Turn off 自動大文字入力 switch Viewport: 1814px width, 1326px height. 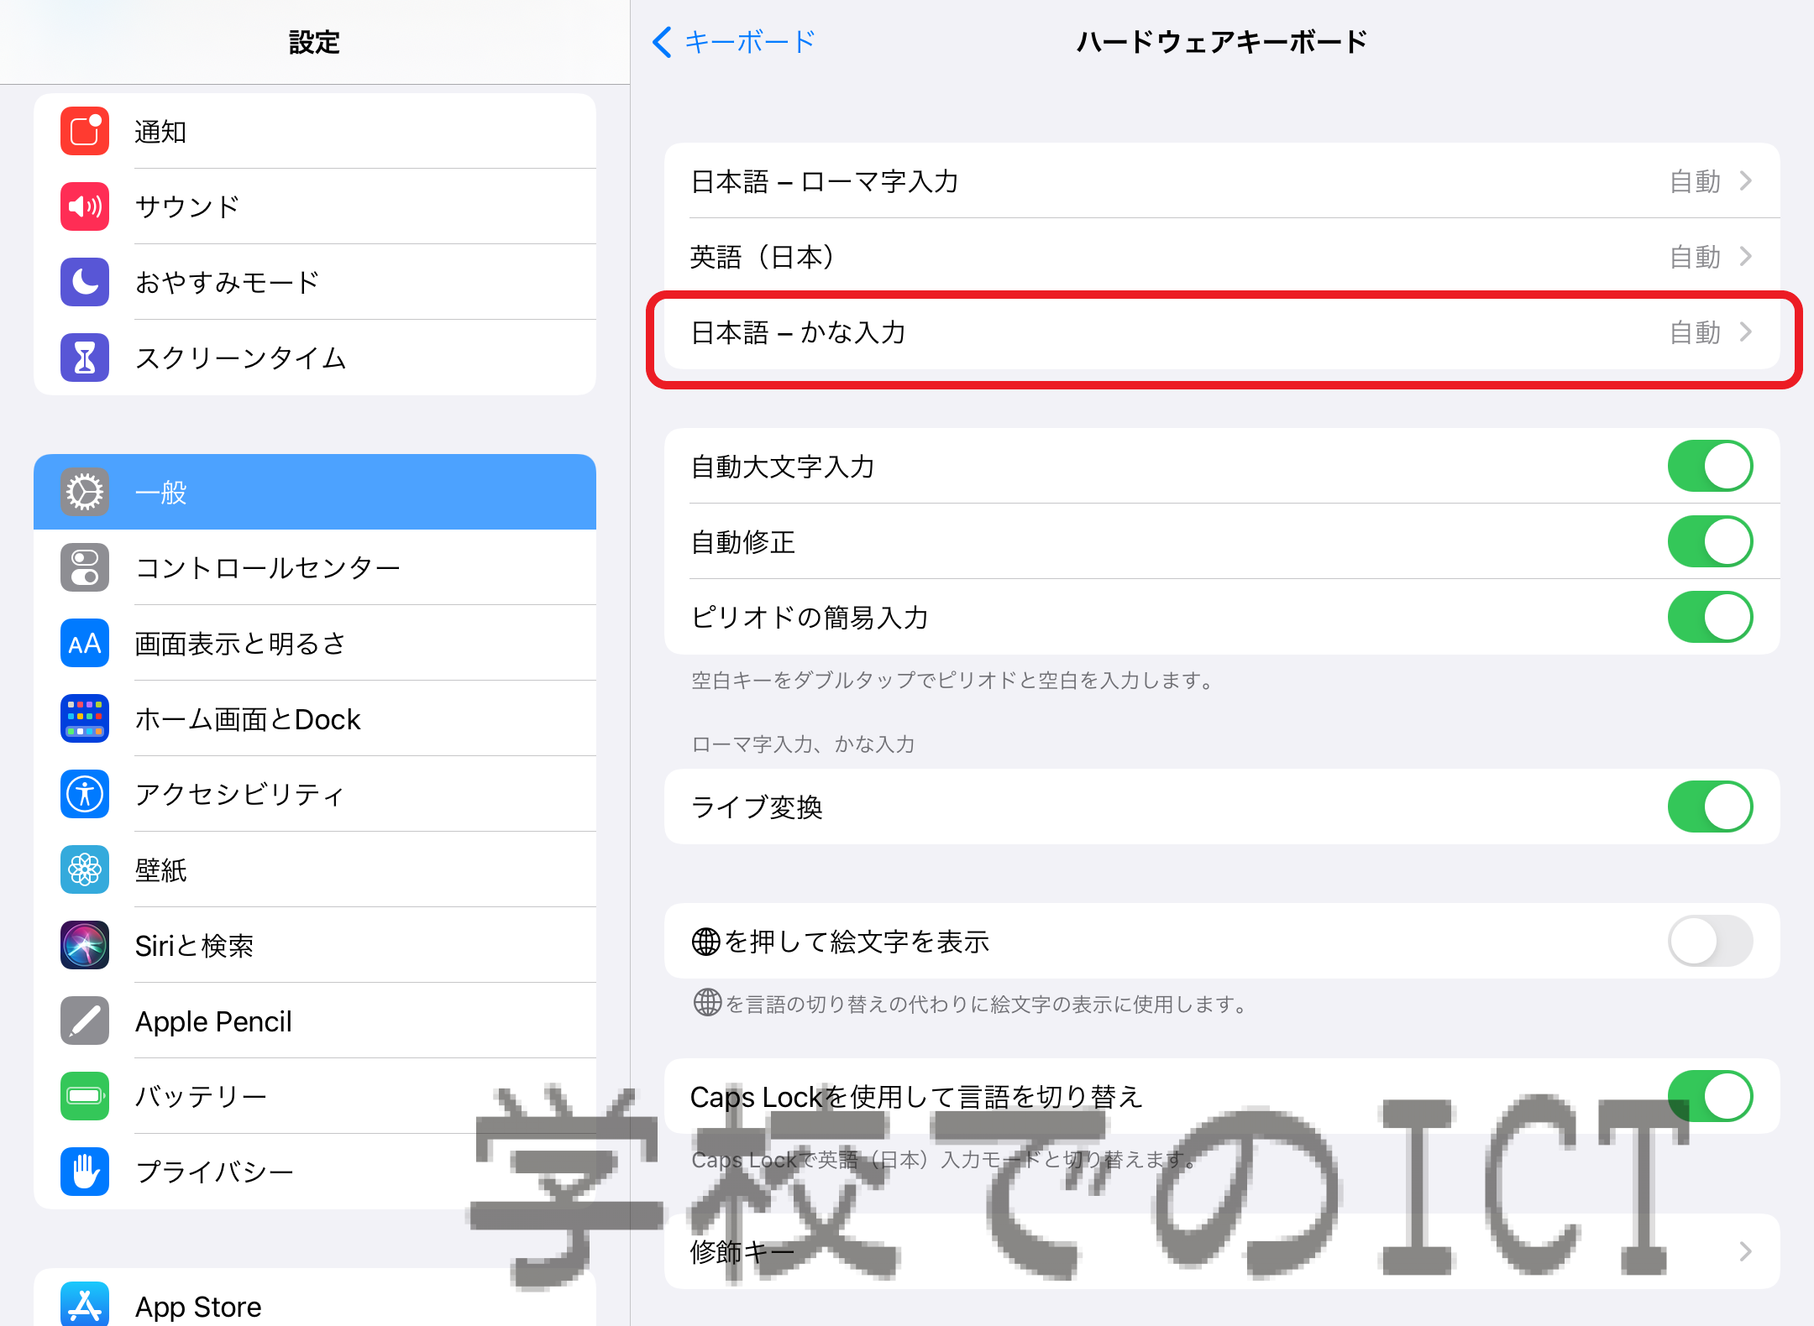[x=1710, y=466]
